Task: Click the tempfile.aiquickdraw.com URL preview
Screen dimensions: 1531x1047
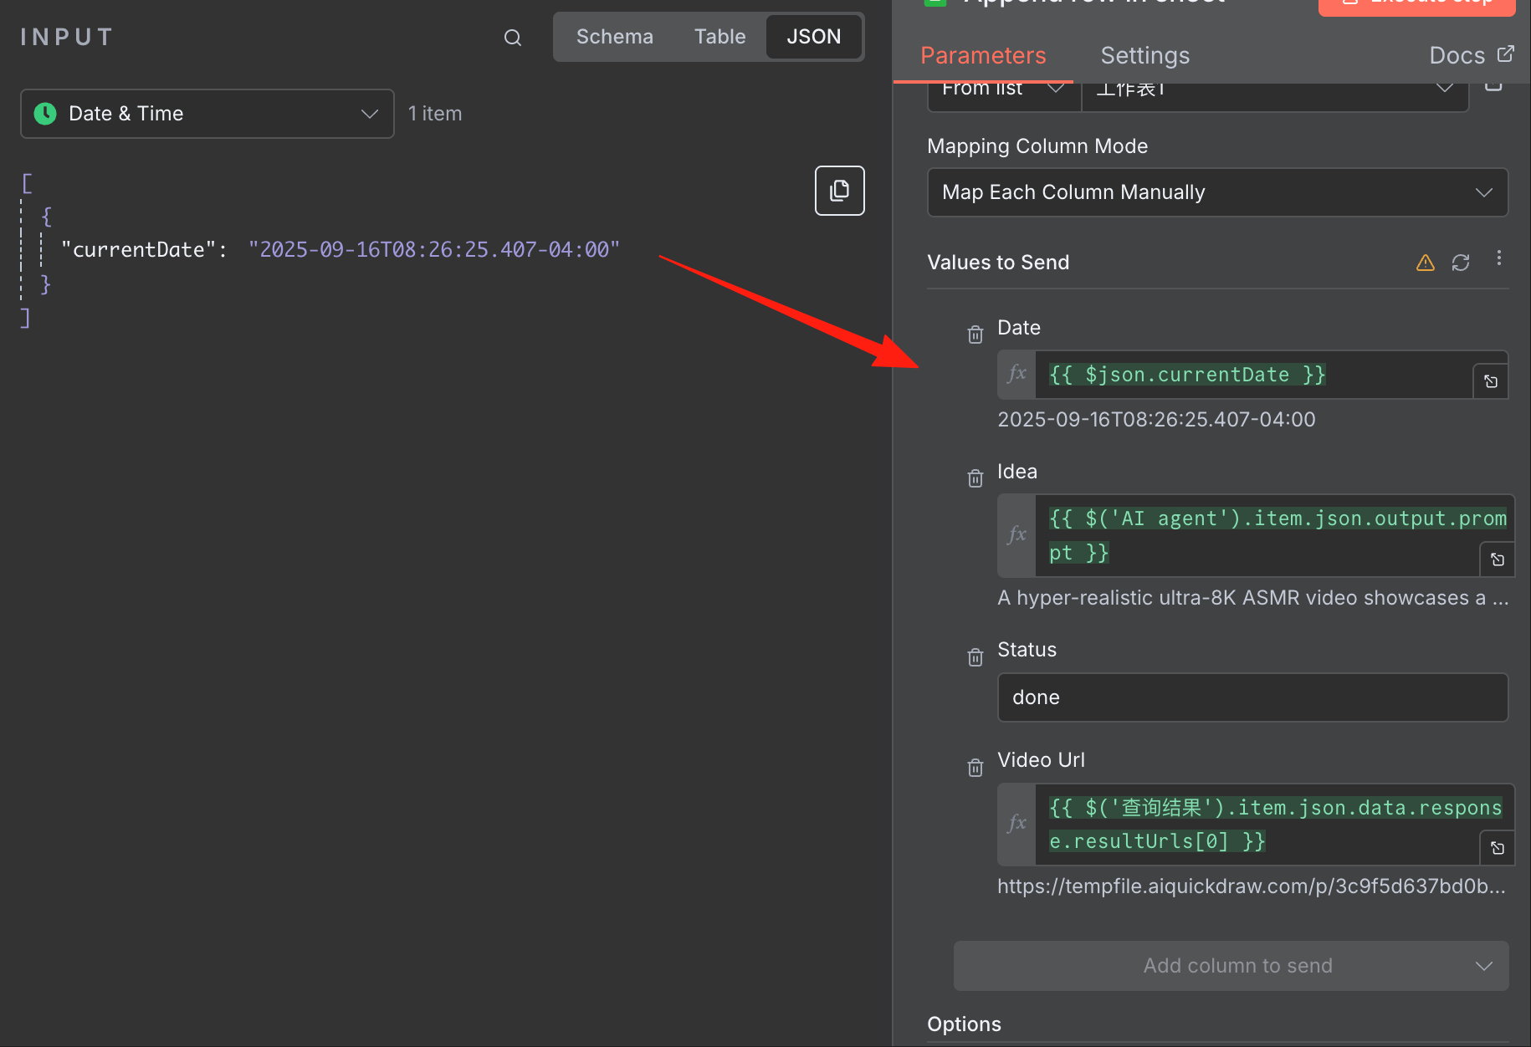Action: point(1252,886)
